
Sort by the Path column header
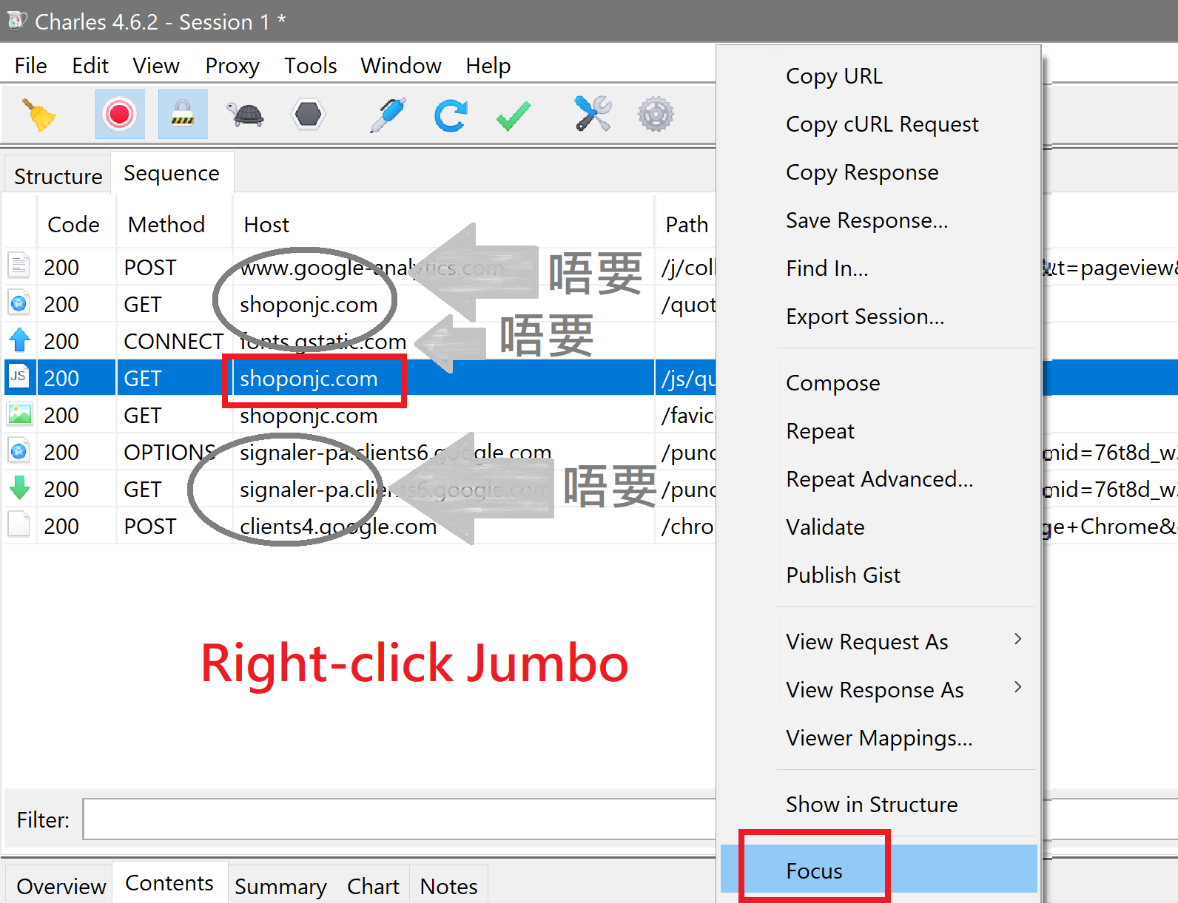[687, 224]
